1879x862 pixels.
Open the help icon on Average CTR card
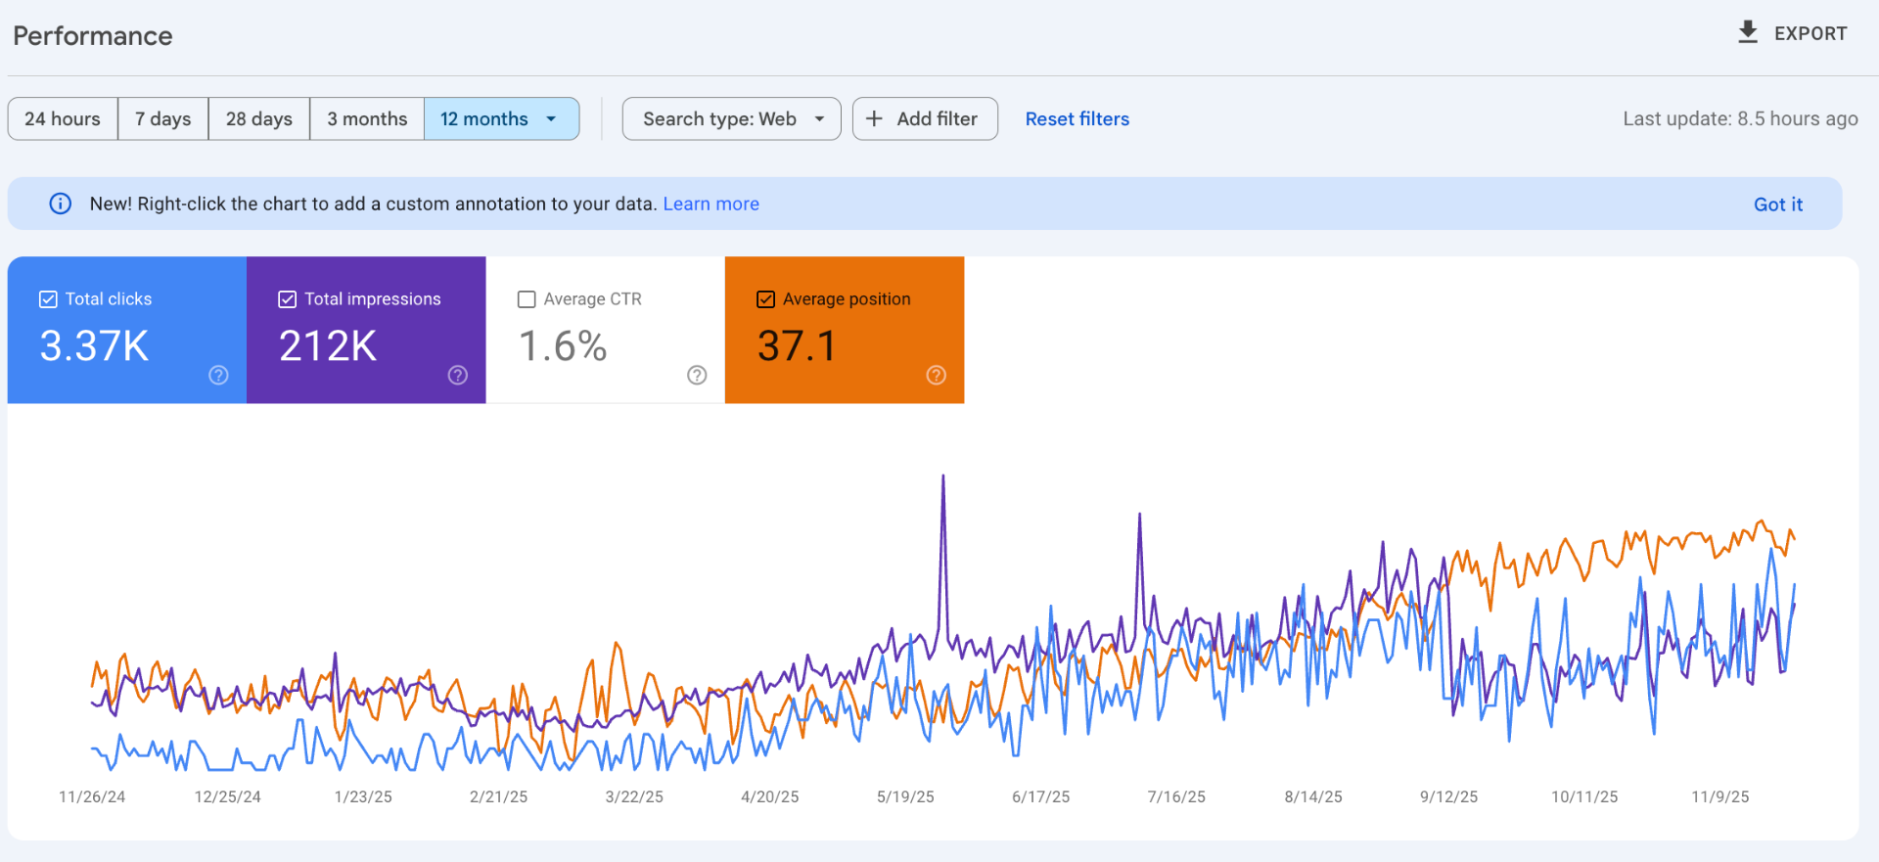click(x=697, y=375)
